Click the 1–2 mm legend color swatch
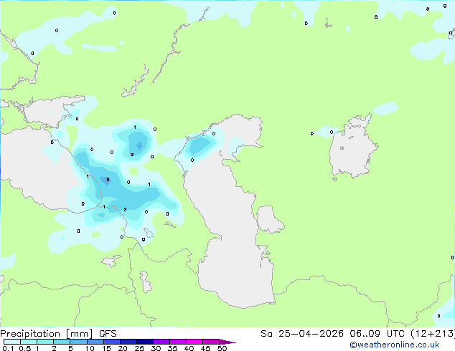This screenshot has height=351, width=455. tap(45, 342)
